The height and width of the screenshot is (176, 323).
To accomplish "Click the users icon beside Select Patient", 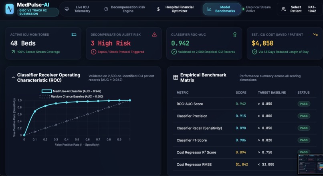I will 284,9.
